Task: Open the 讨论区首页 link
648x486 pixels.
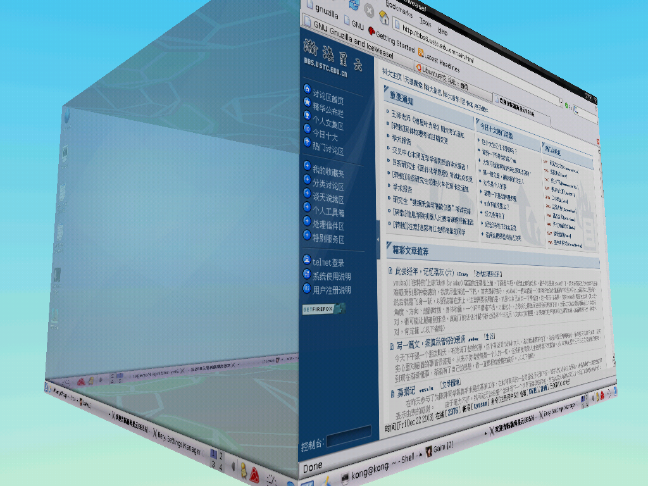Action: [328, 97]
